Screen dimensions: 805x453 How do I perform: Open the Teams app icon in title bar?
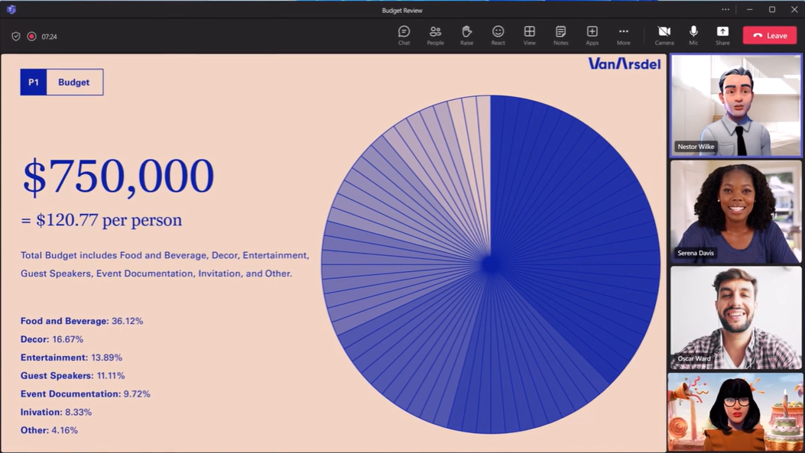[11, 9]
